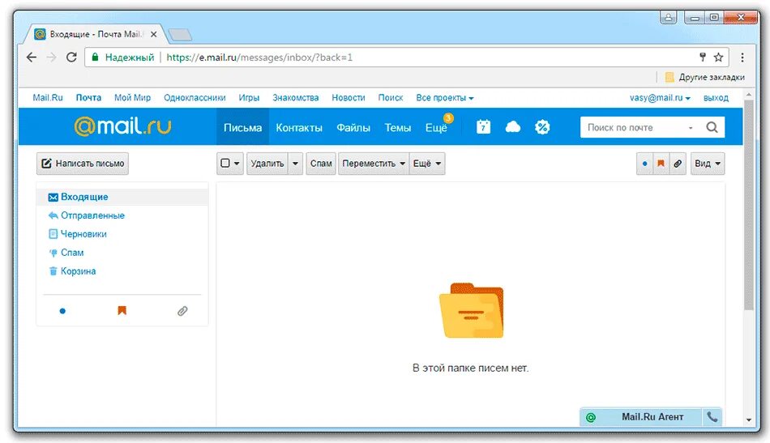Expand Все проекты menu

click(444, 98)
